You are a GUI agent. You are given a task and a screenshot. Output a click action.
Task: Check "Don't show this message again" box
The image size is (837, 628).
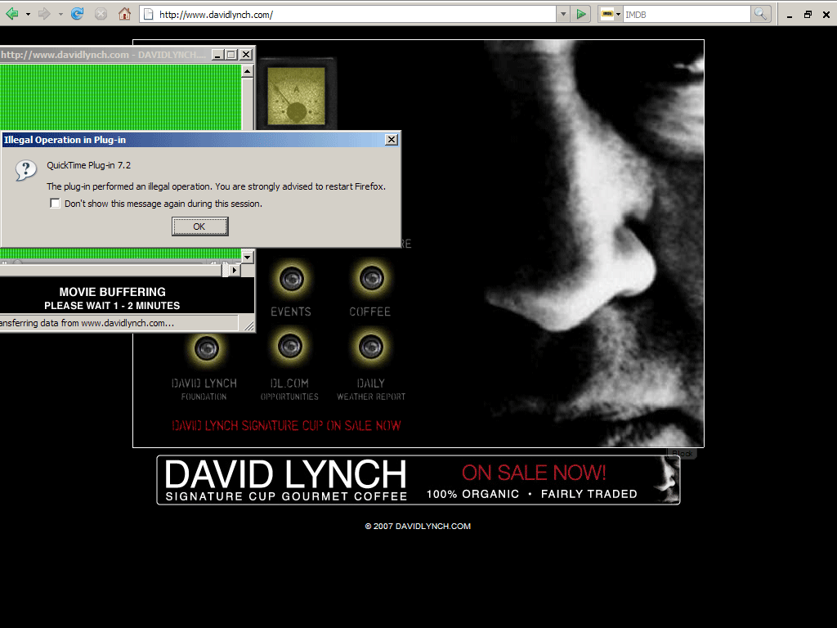[x=55, y=204]
